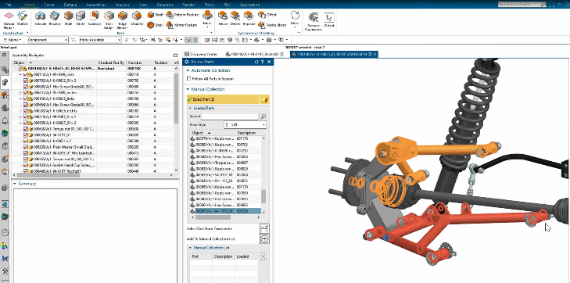Image resolution: width=570 pixels, height=283 pixels.
Task: Uncheck the root assembly 000108 checkbox
Action: click(20, 68)
